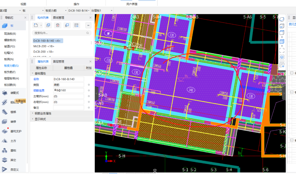
Task: Click the delete component trash icon
Action: tap(58, 25)
